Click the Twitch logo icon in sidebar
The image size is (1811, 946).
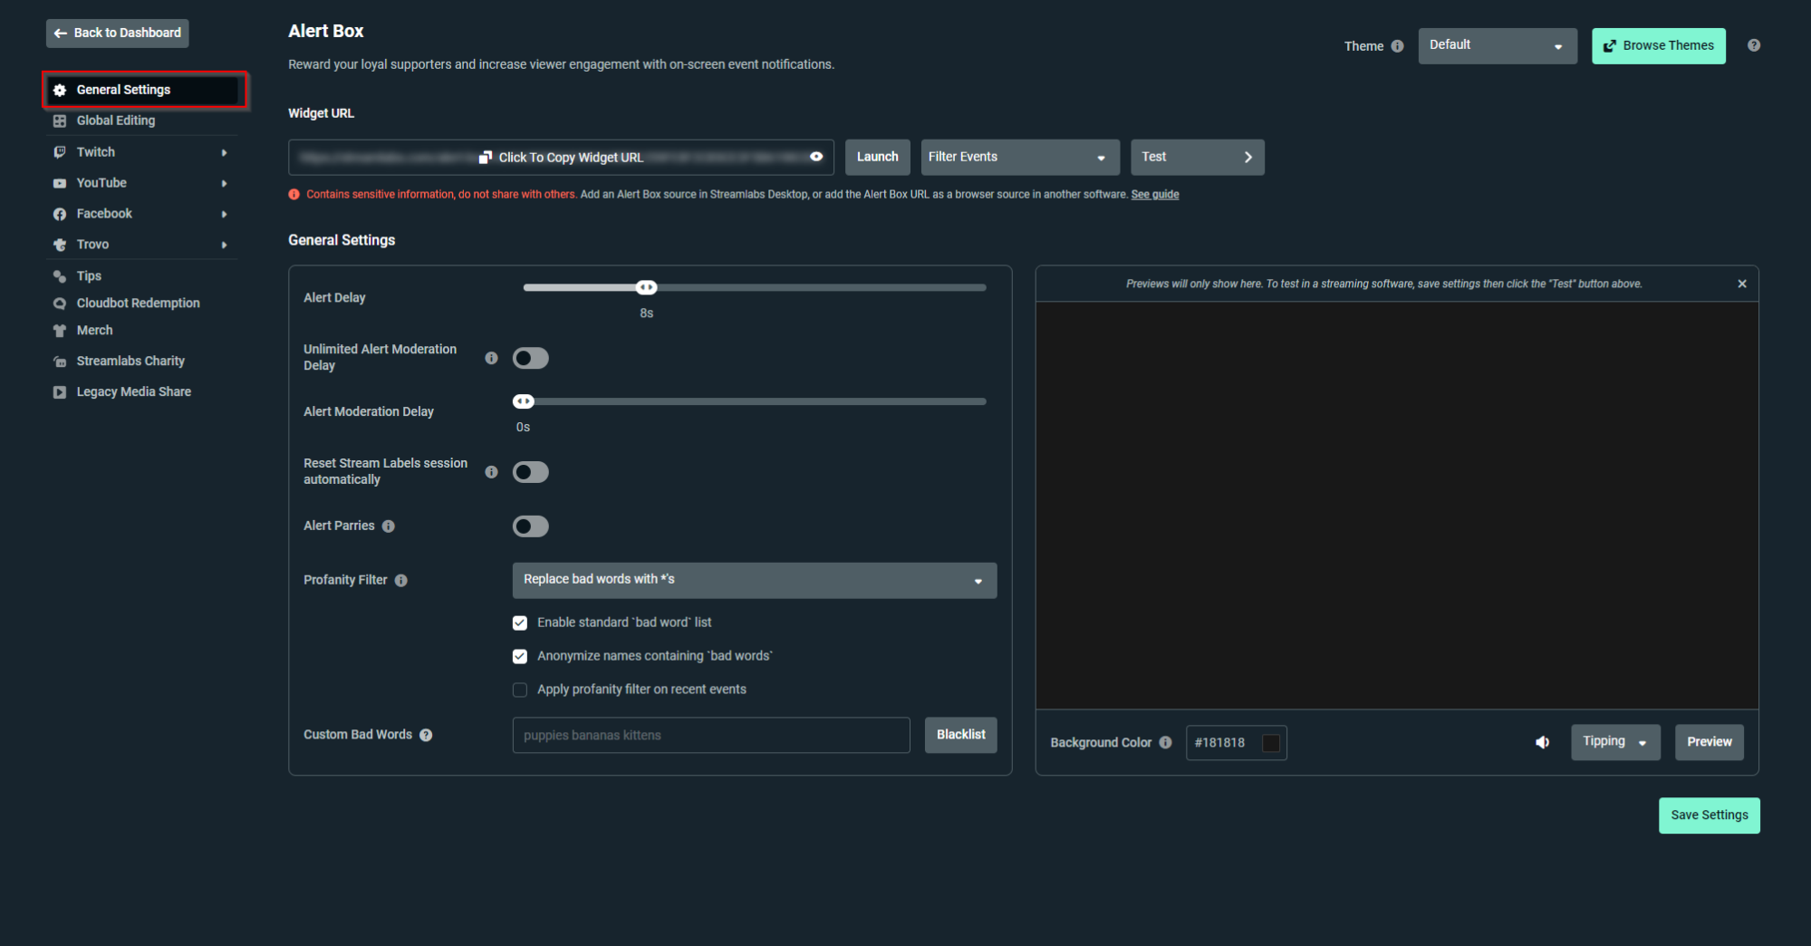pos(60,152)
